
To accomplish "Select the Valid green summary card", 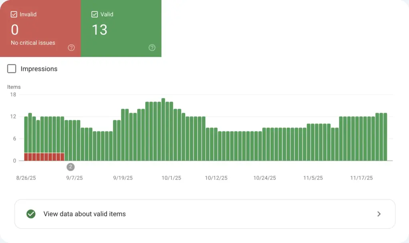I will (x=121, y=28).
